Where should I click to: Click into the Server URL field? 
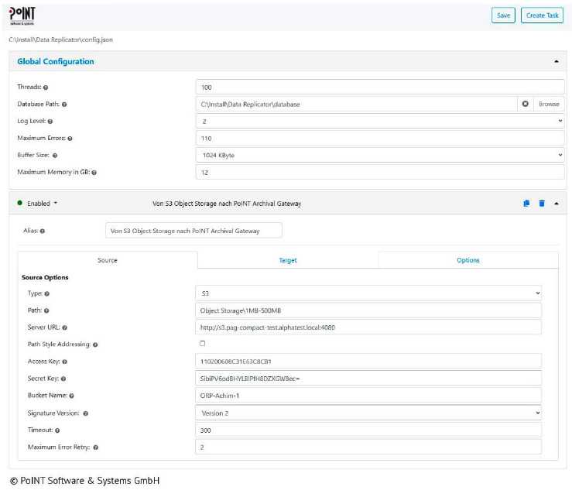[368, 327]
